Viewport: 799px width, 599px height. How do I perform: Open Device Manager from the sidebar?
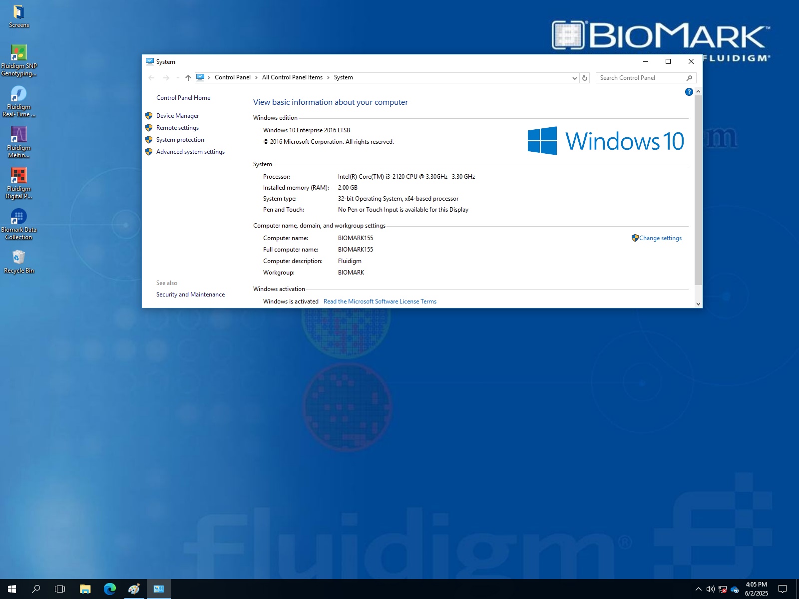tap(177, 115)
